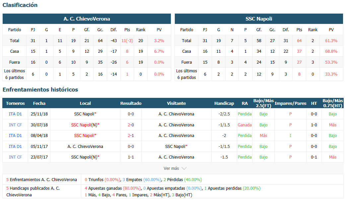Image resolution: width=347 pixels, height=200 pixels.
Task: Click the Bajo/Más 0.75(HT) column header
Action: point(333,103)
